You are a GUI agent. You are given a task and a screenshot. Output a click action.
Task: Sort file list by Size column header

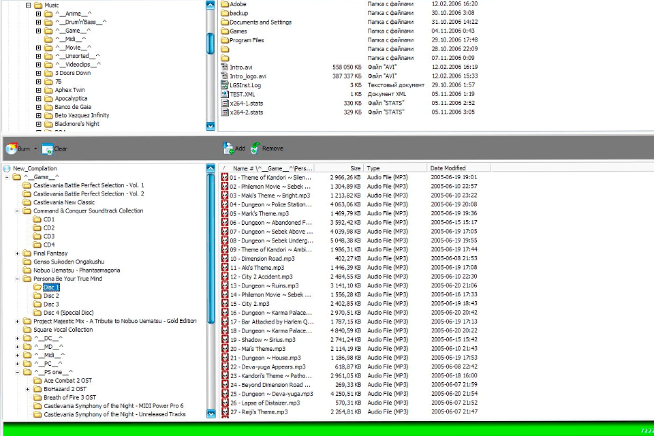355,168
